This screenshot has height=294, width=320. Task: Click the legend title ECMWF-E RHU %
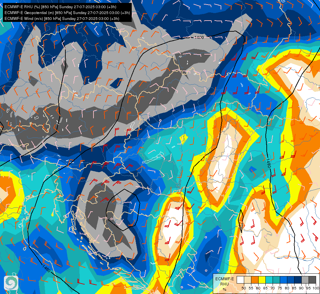pos(225,284)
